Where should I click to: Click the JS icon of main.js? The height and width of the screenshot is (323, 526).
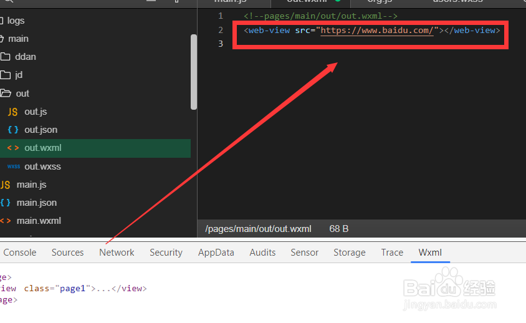[5, 185]
